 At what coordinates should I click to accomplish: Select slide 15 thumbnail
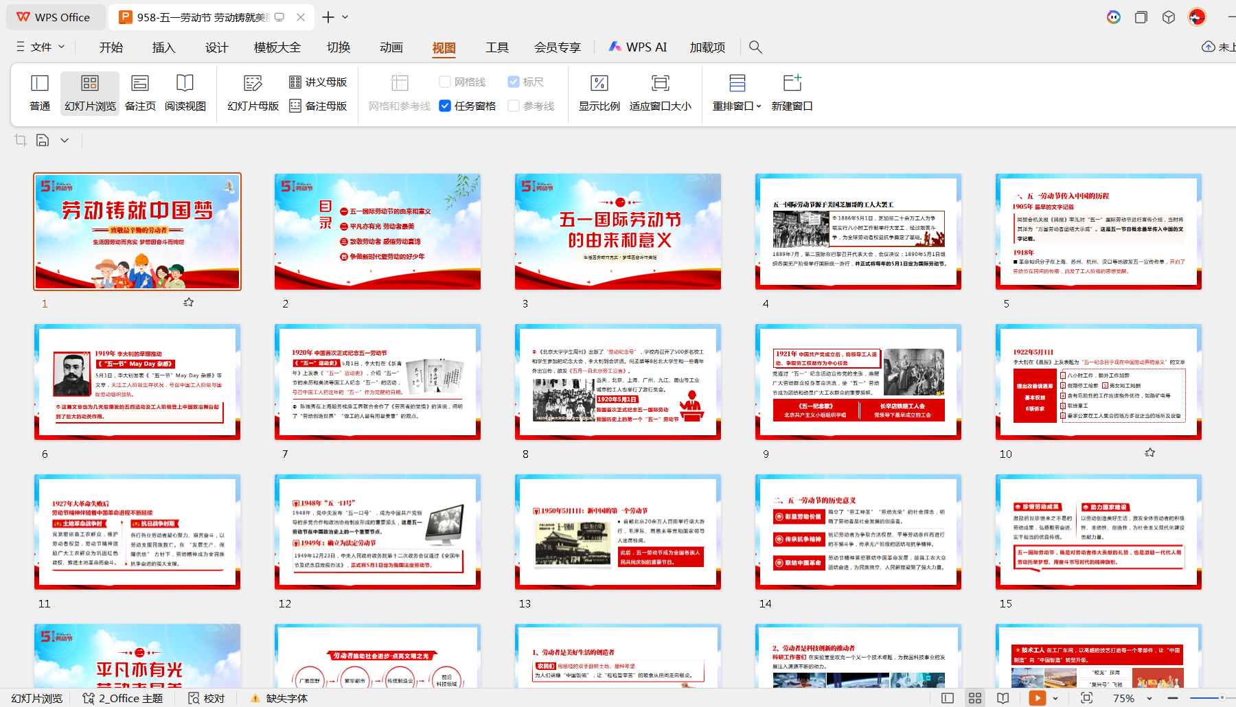(1099, 532)
